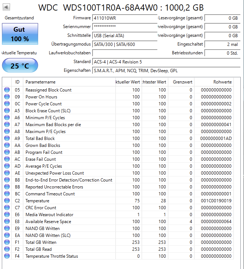Click the Eingeschaltet value 2 mal
Image resolution: width=244 pixels, height=269 pixels.
(223, 44)
